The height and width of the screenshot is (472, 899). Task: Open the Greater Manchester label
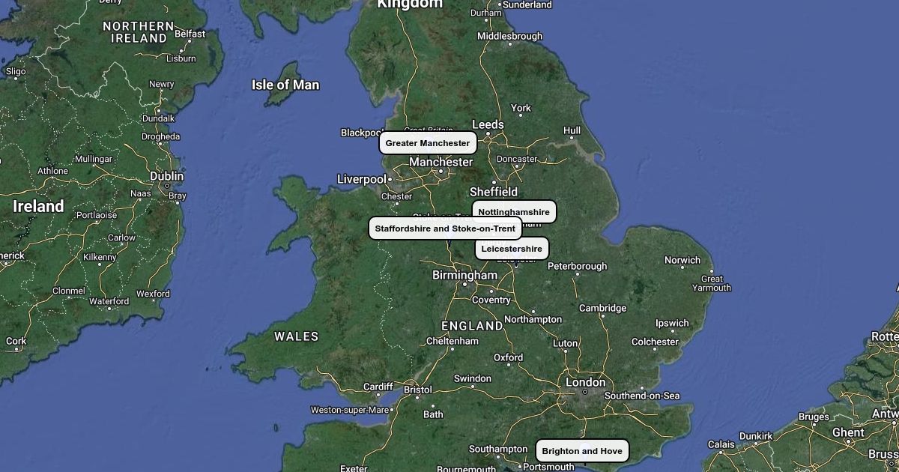428,143
